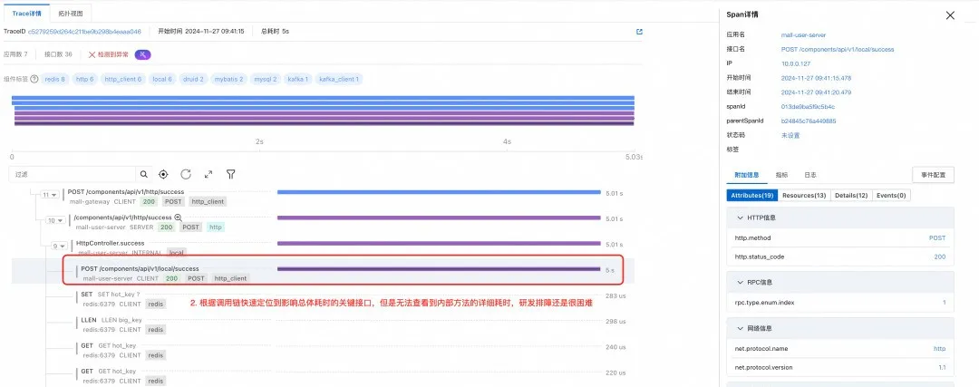Viewport: 979px width, 387px height.
Task: Toggle the kafka_client 1 component tag
Action: (340, 79)
